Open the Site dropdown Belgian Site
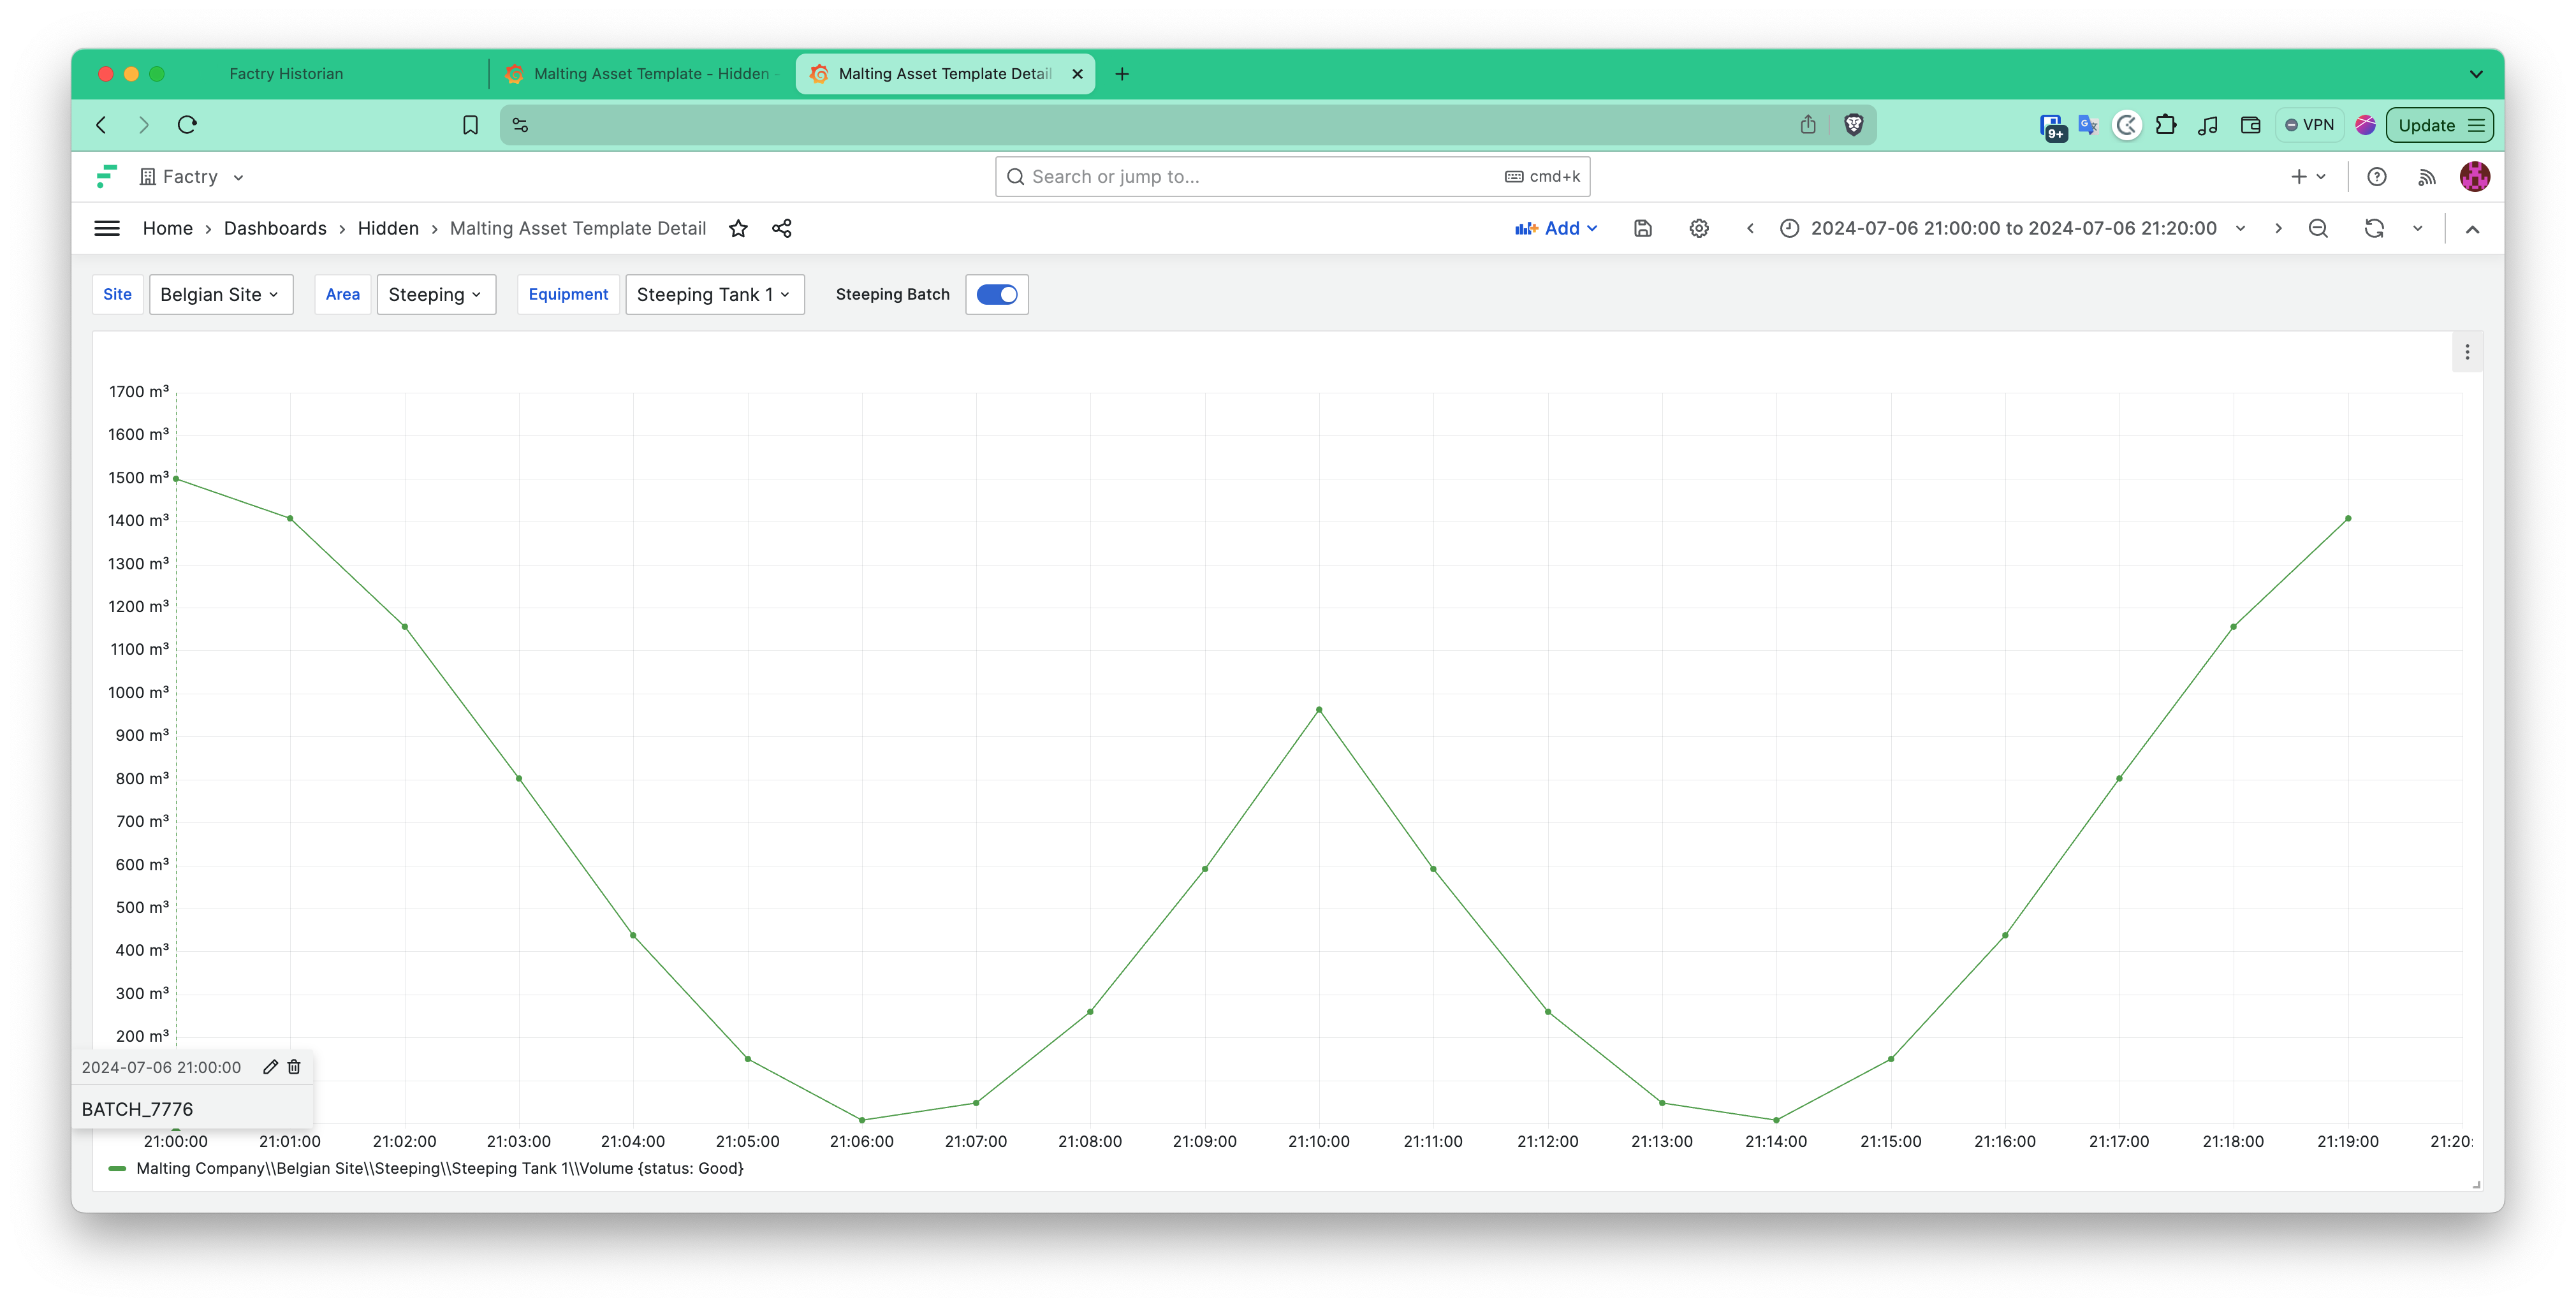Viewport: 2576px width, 1307px height. pyautogui.click(x=221, y=295)
